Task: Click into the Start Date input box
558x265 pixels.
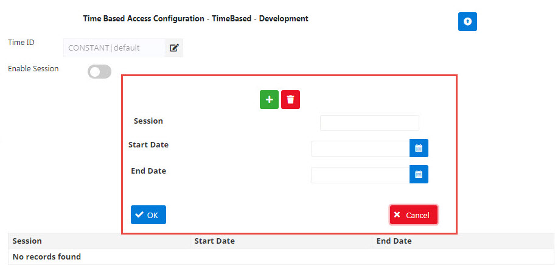Action: pyautogui.click(x=360, y=149)
